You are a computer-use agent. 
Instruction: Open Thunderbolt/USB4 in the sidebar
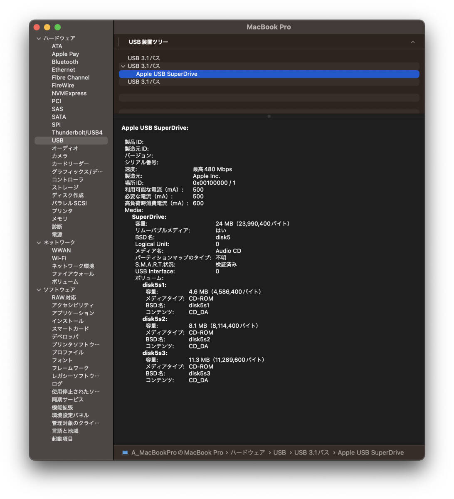coord(77,133)
